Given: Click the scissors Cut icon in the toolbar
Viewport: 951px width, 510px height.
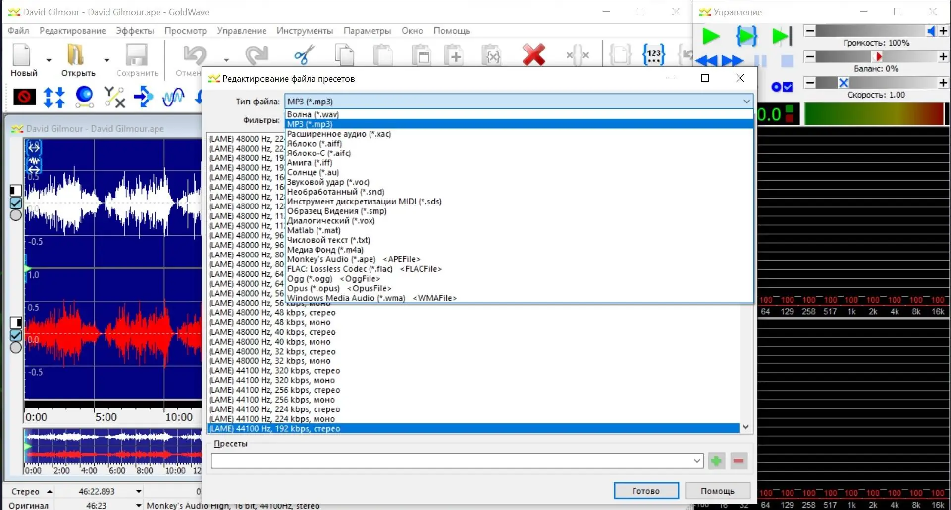Looking at the screenshot, I should tap(304, 54).
